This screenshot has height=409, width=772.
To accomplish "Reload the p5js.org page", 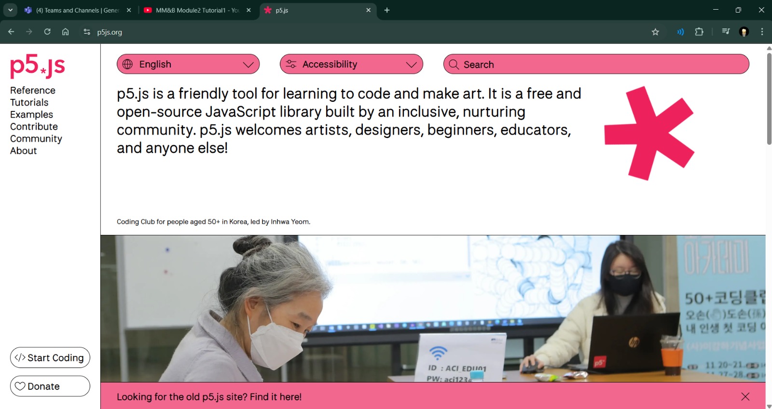I will [x=47, y=32].
